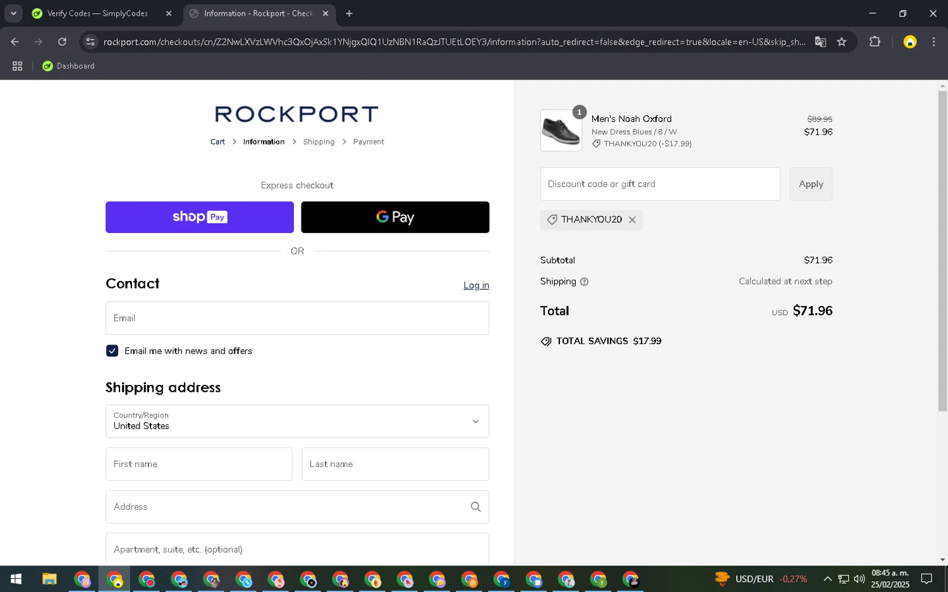Click the Email input field
Image resolution: width=948 pixels, height=592 pixels.
pos(297,318)
